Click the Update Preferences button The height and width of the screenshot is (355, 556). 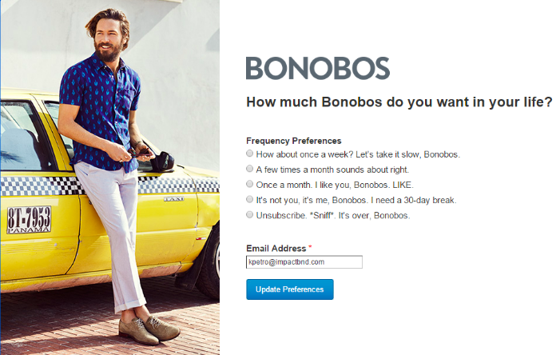point(290,289)
